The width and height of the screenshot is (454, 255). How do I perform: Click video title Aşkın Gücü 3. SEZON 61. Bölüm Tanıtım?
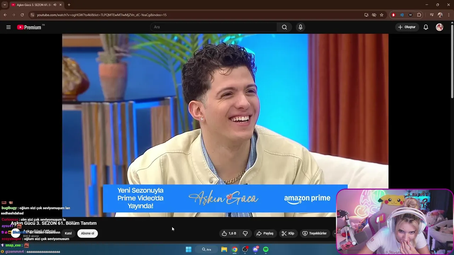coord(54,223)
